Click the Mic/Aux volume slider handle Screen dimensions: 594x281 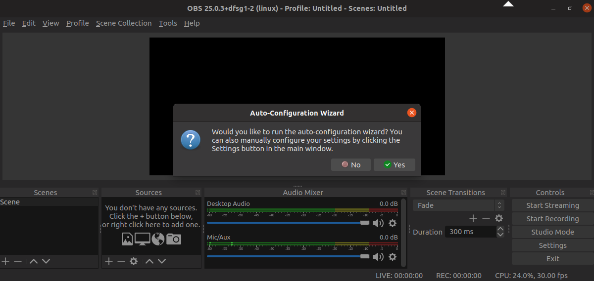(x=365, y=256)
